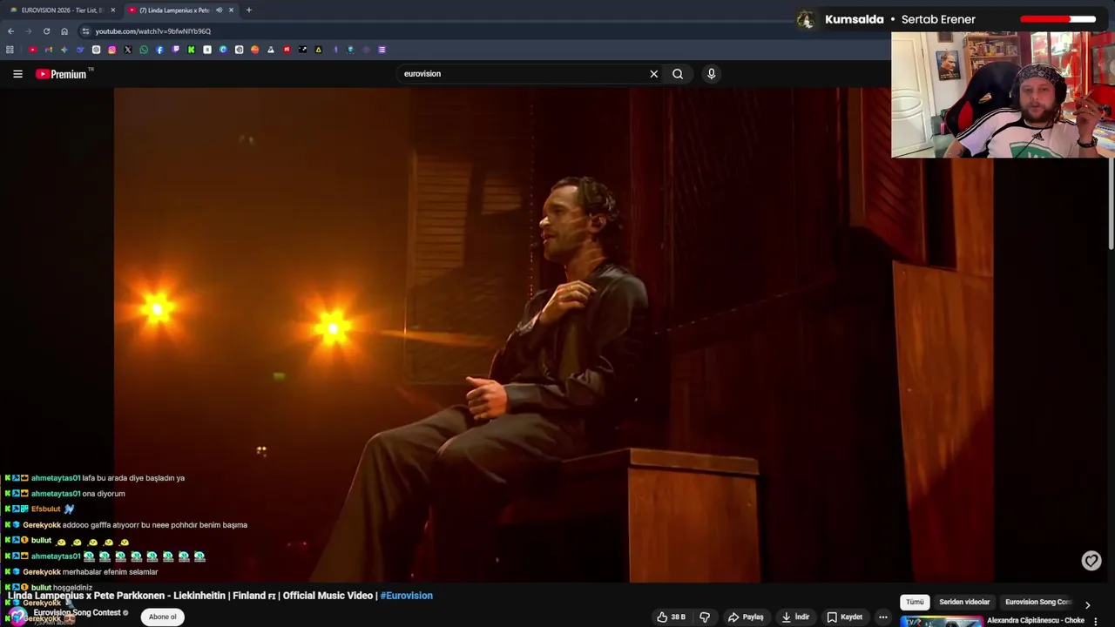Download video with İndir button
The height and width of the screenshot is (627, 1115).
(x=795, y=617)
